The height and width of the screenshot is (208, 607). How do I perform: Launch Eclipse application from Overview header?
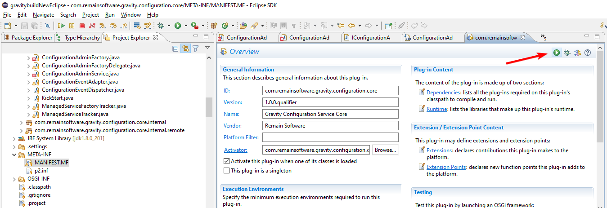557,53
